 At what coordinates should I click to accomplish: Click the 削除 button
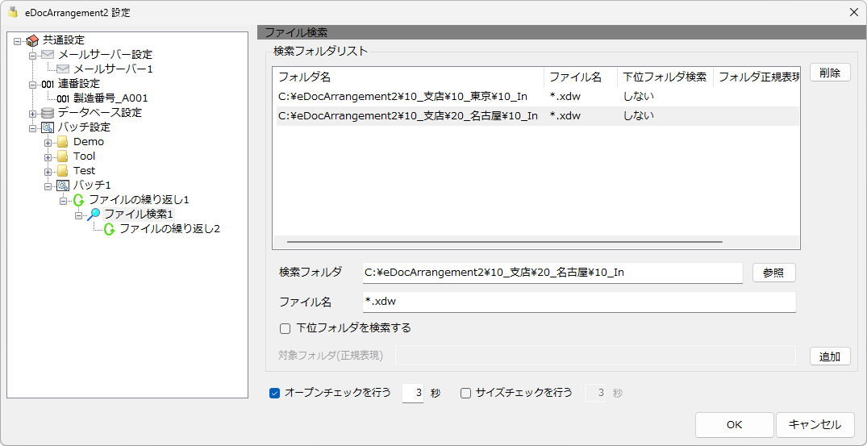830,73
